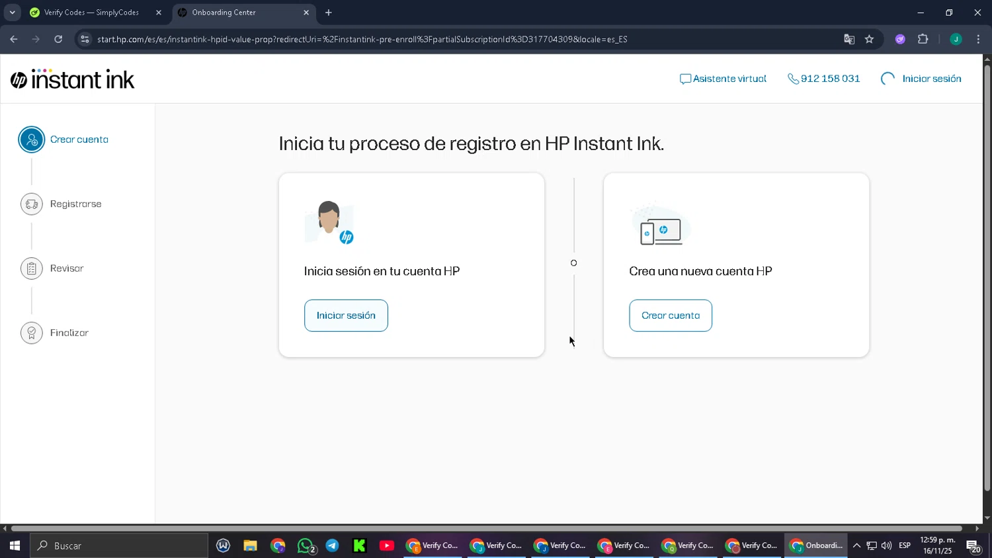
Task: Select the Onboarding Center browser tab
Action: click(x=242, y=13)
